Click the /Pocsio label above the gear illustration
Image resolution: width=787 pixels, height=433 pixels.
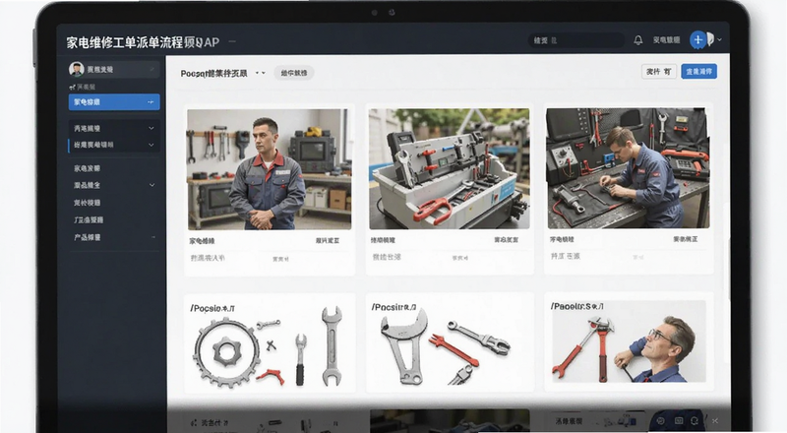(x=212, y=308)
